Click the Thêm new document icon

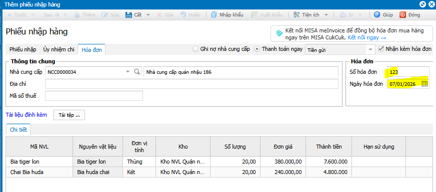[77, 15]
